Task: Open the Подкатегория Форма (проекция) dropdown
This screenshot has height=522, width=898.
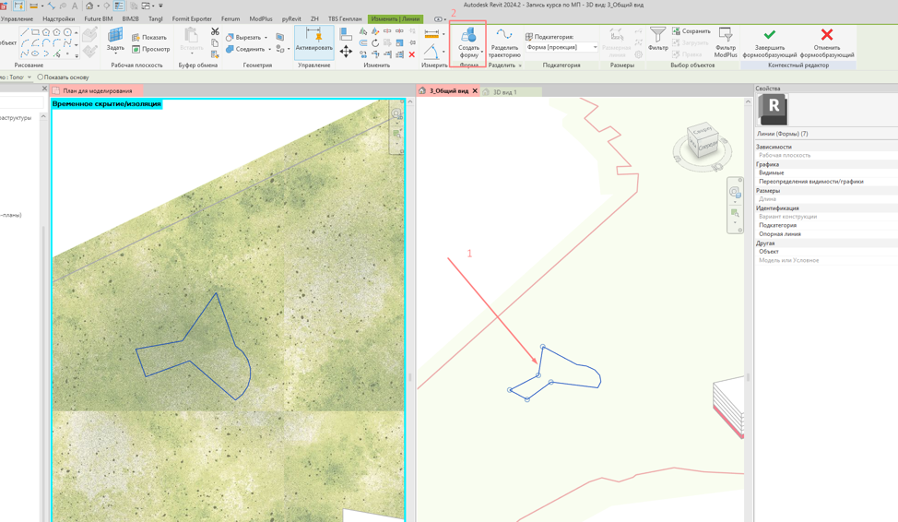Action: click(561, 47)
